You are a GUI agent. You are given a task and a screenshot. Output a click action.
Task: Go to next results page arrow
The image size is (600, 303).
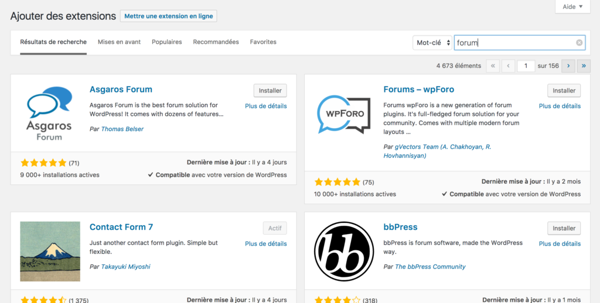568,66
